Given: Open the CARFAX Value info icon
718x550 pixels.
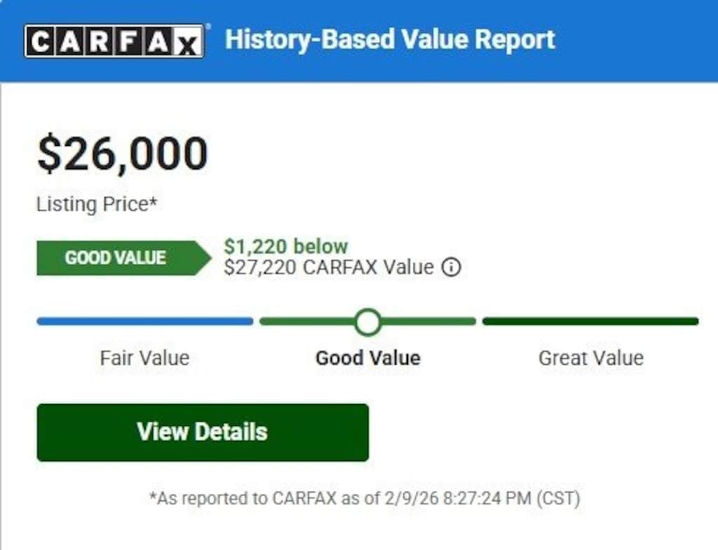Looking at the screenshot, I should click(x=452, y=267).
